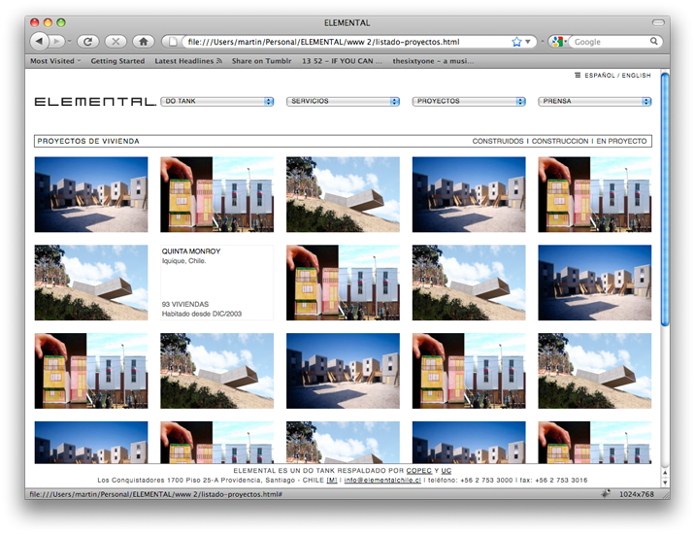The image size is (695, 534).
Task: Open the thesixtyone bookmark
Action: pyautogui.click(x=433, y=61)
